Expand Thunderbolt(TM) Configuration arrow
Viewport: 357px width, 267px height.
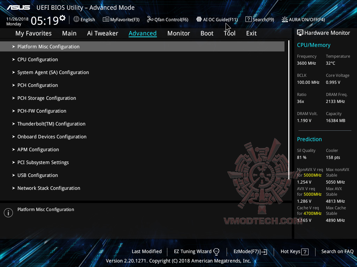point(14,124)
